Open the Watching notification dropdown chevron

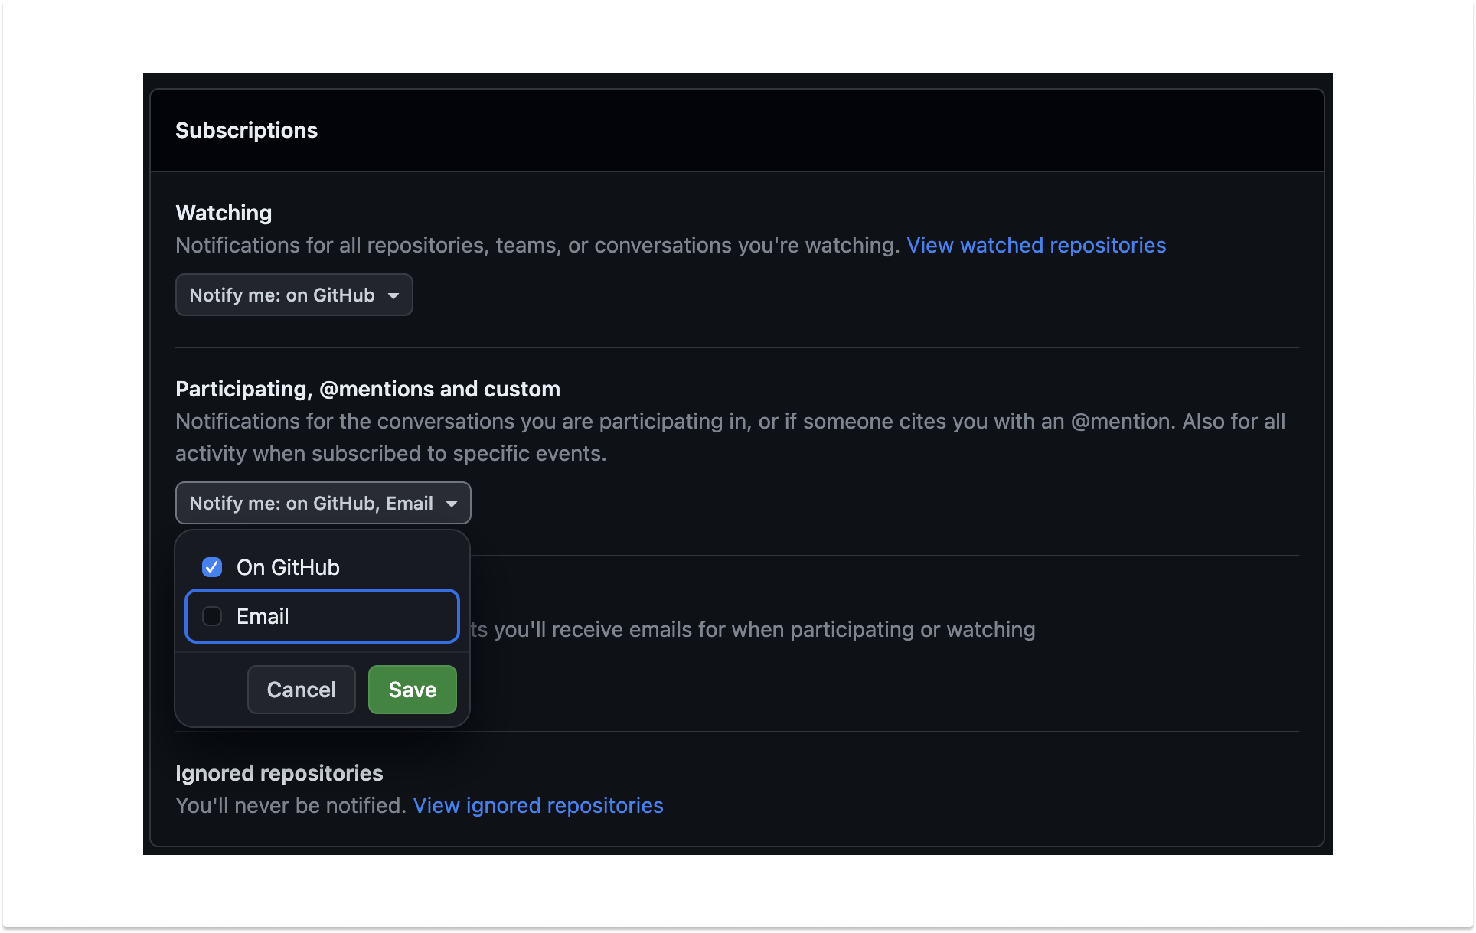tap(393, 295)
